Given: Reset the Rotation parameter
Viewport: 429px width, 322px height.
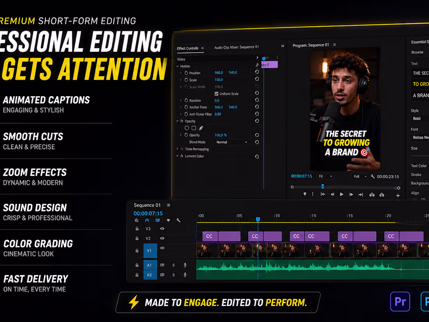Looking at the screenshot, I should 257,100.
